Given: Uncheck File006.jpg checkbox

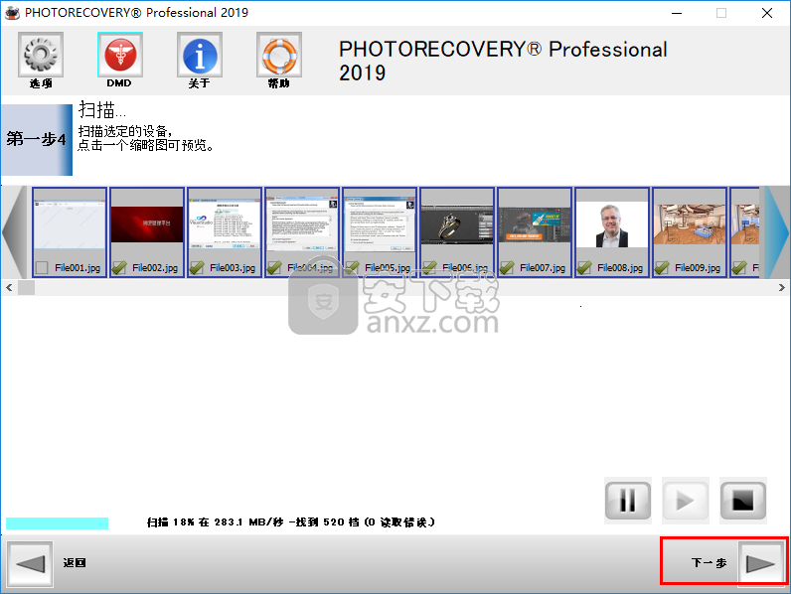Looking at the screenshot, I should pos(430,267).
